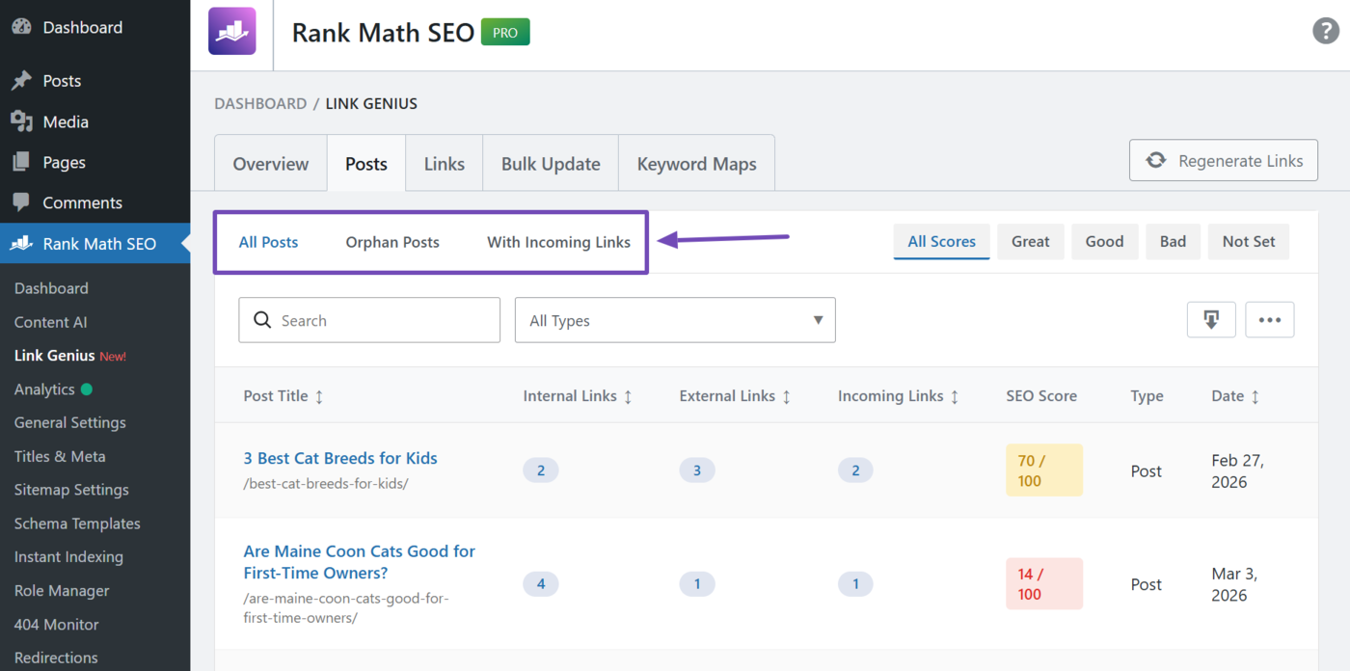Open Titles & Meta submenu item
Screen dimensions: 1350x671
click(60, 456)
